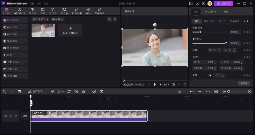Expand the 자르기 (Crop) dropdown arrow

pyautogui.click(x=201, y=57)
